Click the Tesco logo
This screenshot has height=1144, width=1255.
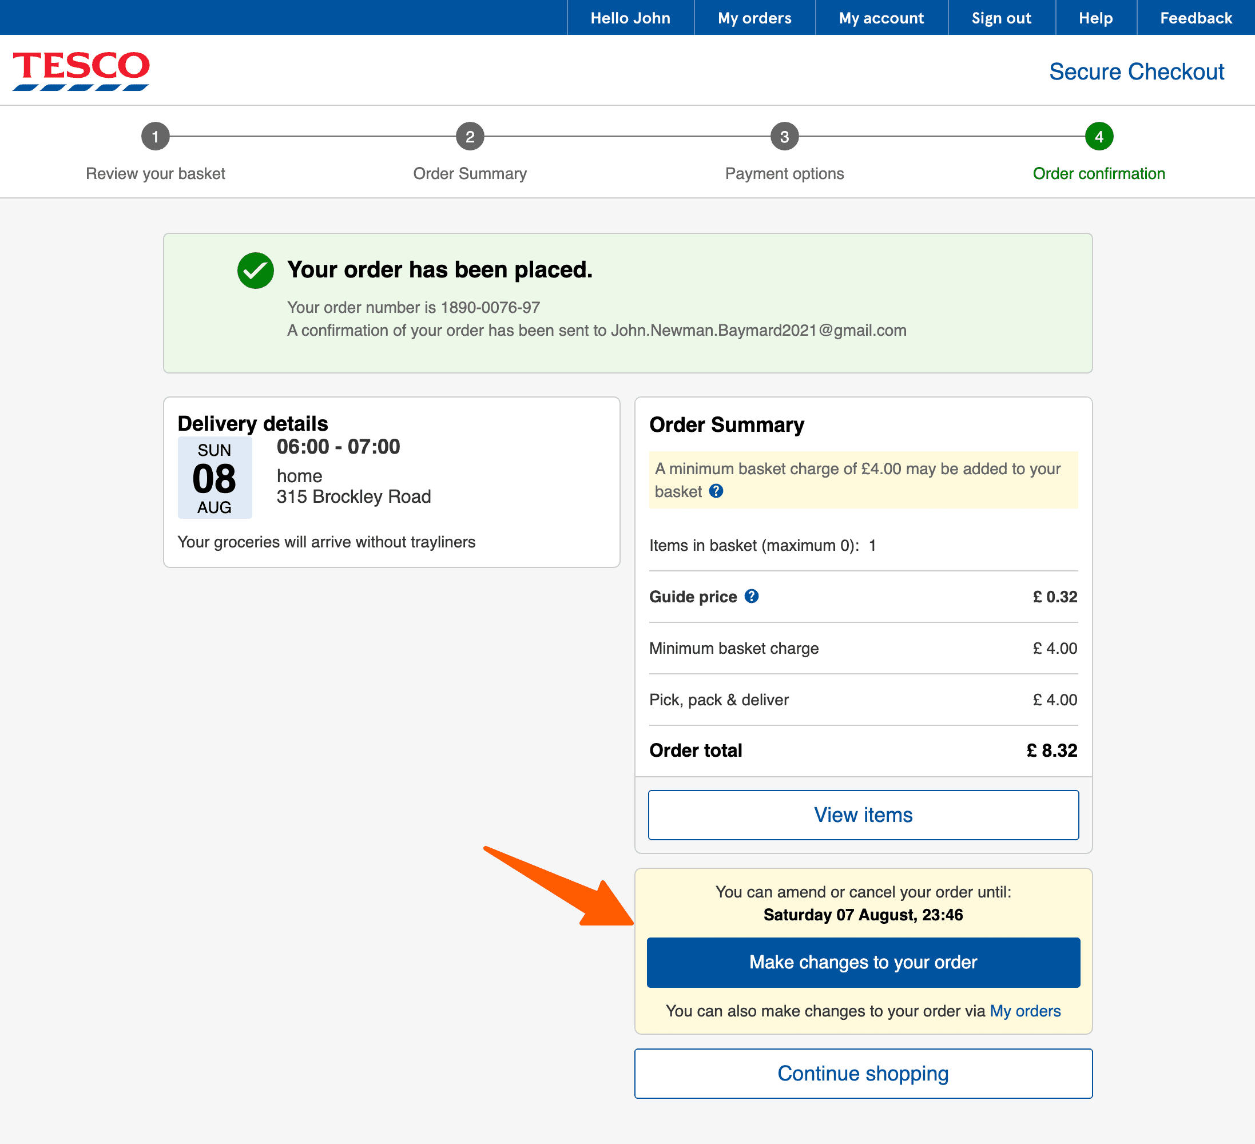81,70
